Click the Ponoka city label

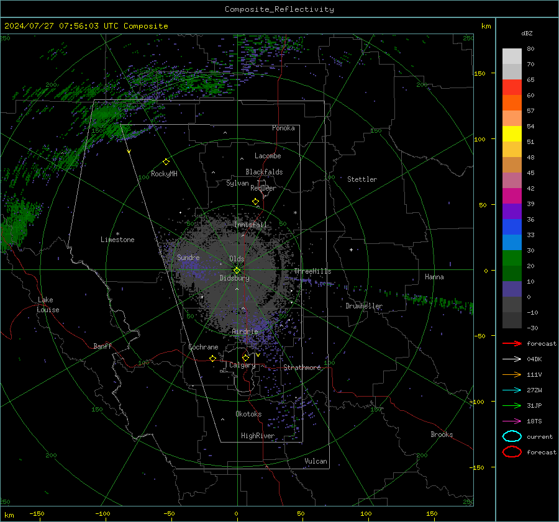point(283,128)
